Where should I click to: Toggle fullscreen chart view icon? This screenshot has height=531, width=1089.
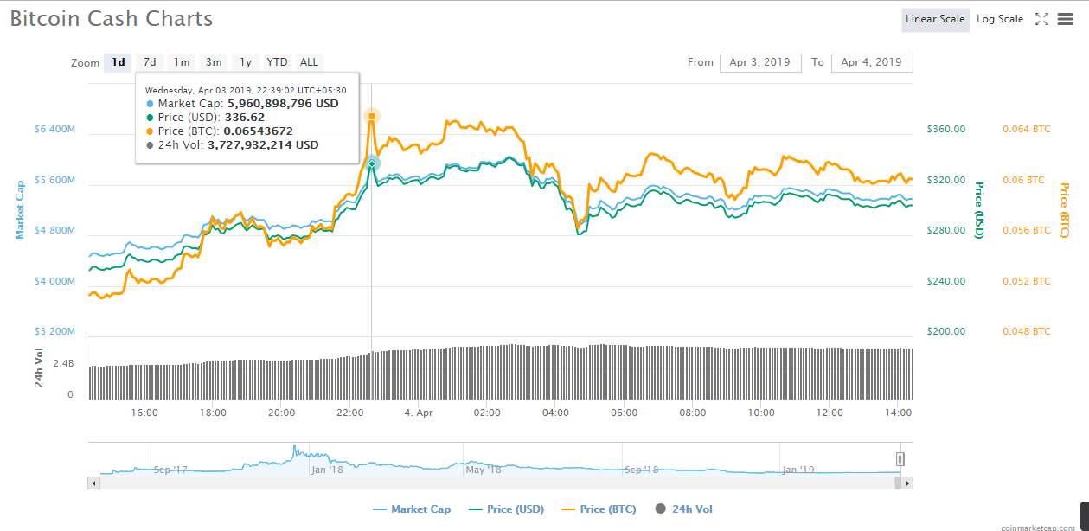coord(1041,19)
